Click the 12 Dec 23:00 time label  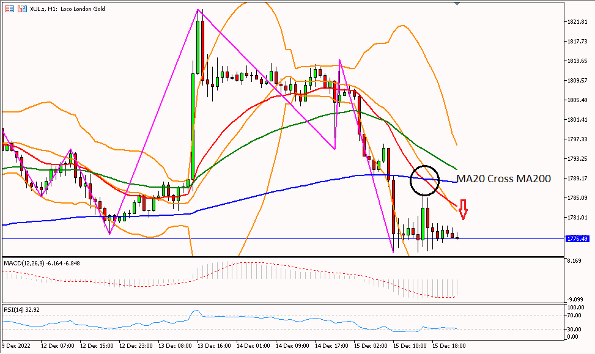pos(136,346)
